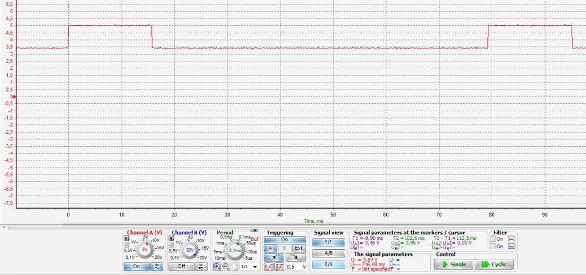Click the blank page icon under Period

234,267
